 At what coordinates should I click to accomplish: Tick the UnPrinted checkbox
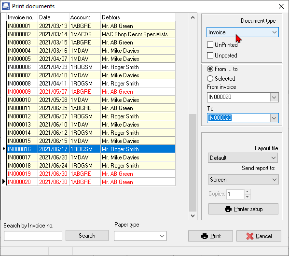coord(210,44)
